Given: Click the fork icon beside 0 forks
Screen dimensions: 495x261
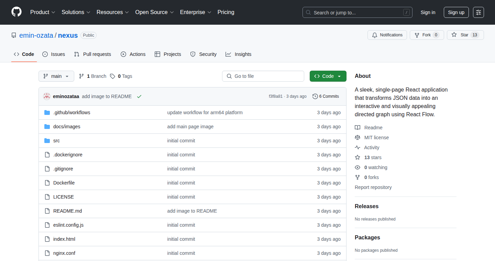Looking at the screenshot, I should click(x=357, y=177).
